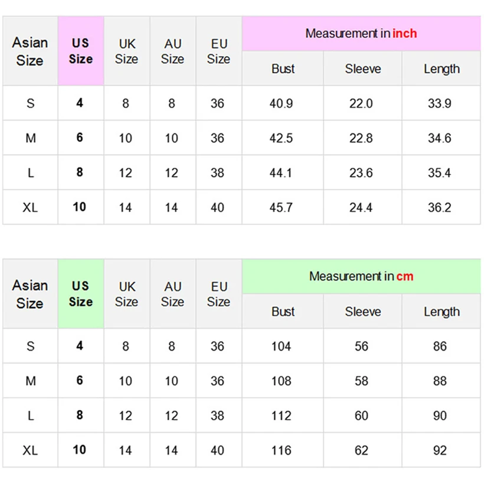Click the pink US Size header cell

click(81, 51)
